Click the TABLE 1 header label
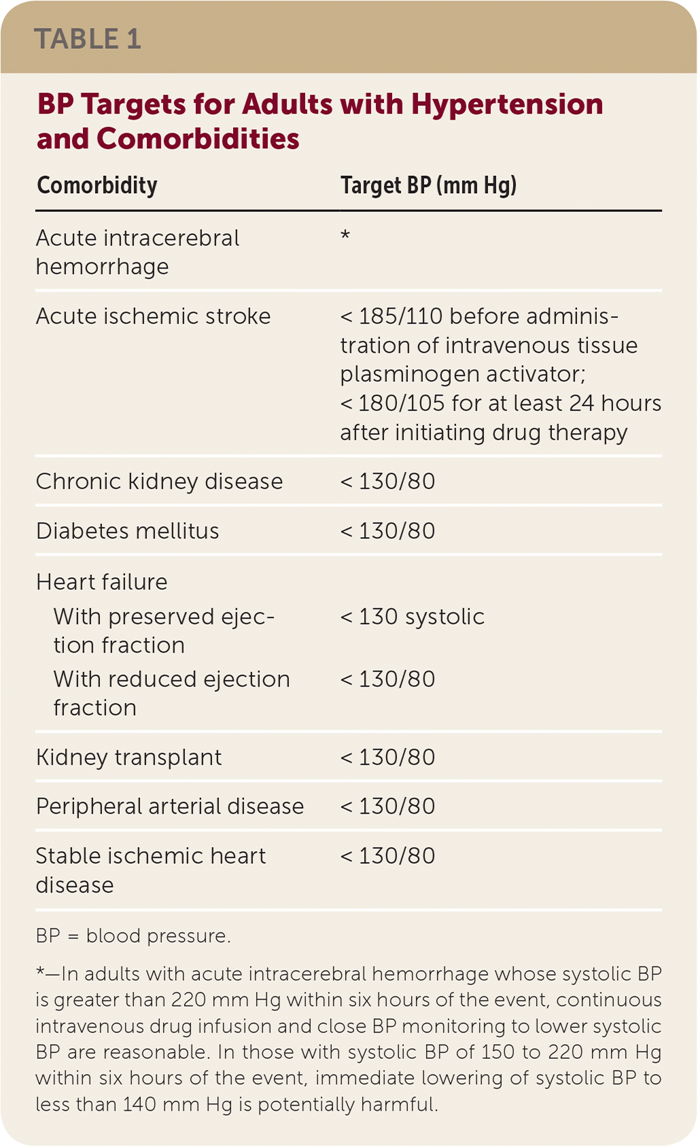Image resolution: width=698 pixels, height=1146 pixels. pyautogui.click(x=88, y=39)
